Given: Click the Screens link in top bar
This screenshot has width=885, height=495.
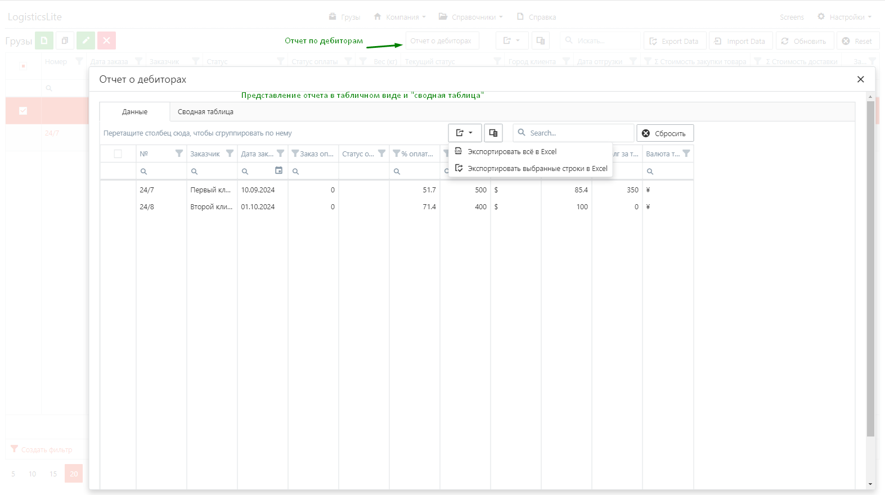Looking at the screenshot, I should coord(792,17).
